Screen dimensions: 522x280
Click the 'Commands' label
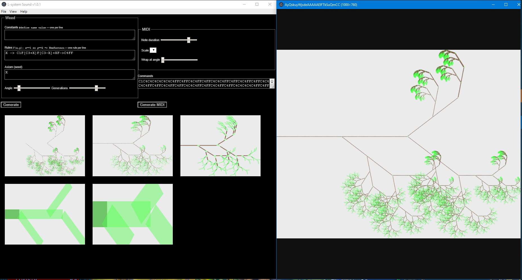145,76
